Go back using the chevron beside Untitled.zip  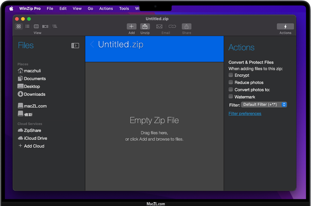[92, 44]
